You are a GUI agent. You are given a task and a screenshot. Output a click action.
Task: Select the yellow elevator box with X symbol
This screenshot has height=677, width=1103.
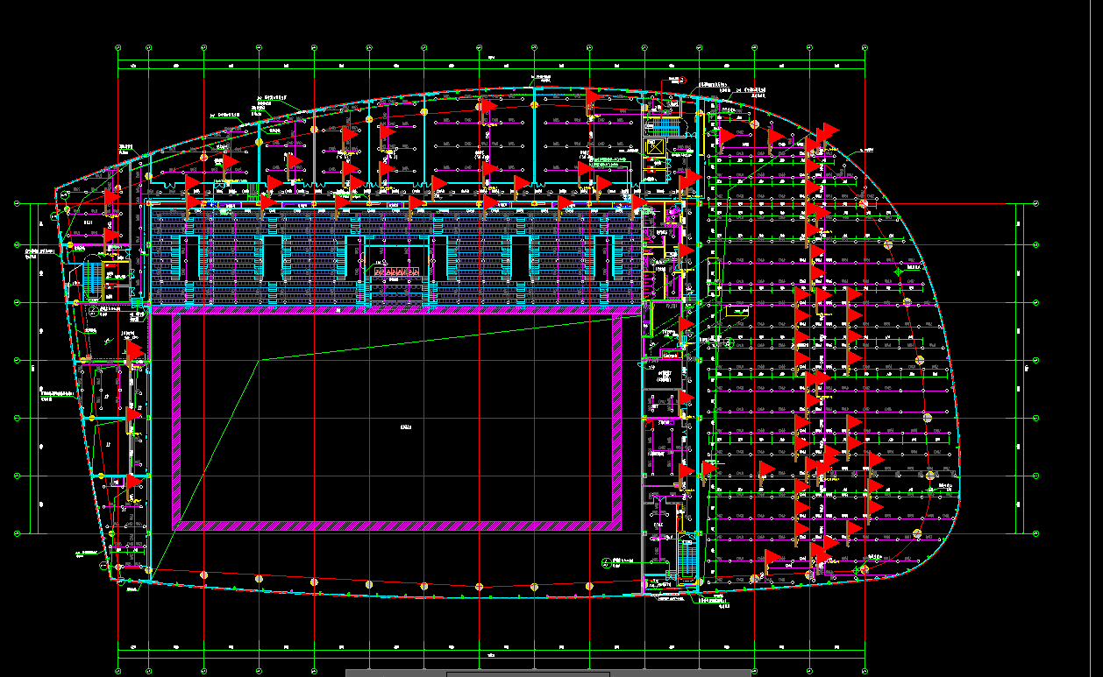tap(655, 148)
